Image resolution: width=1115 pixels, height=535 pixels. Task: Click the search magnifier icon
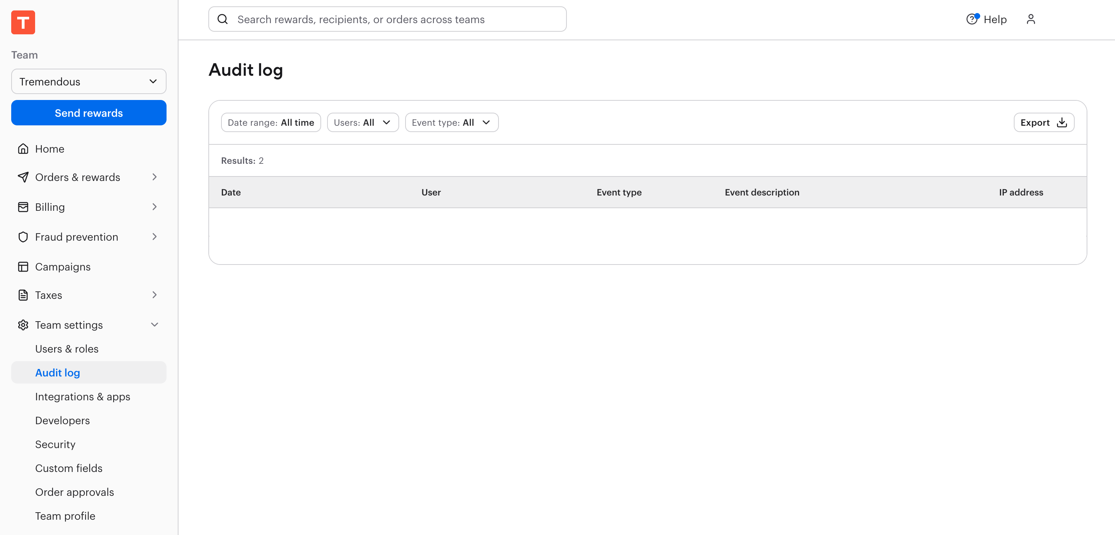click(223, 19)
